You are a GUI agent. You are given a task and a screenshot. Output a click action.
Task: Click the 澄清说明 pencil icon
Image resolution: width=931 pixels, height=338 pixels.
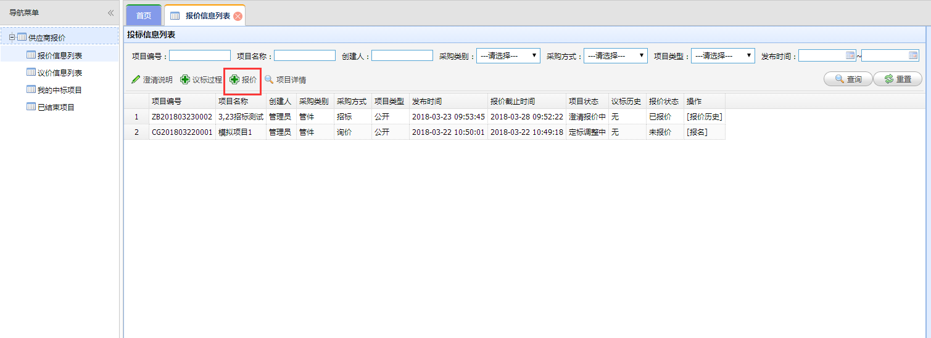point(136,79)
